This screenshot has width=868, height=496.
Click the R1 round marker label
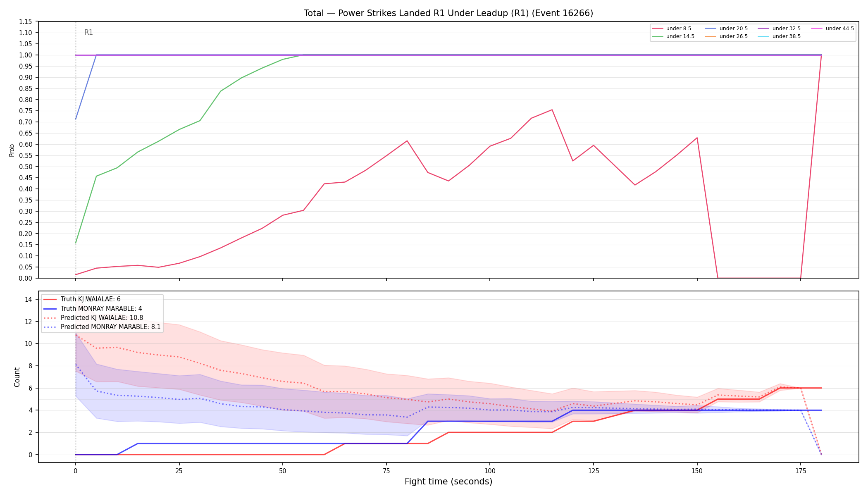click(x=88, y=32)
